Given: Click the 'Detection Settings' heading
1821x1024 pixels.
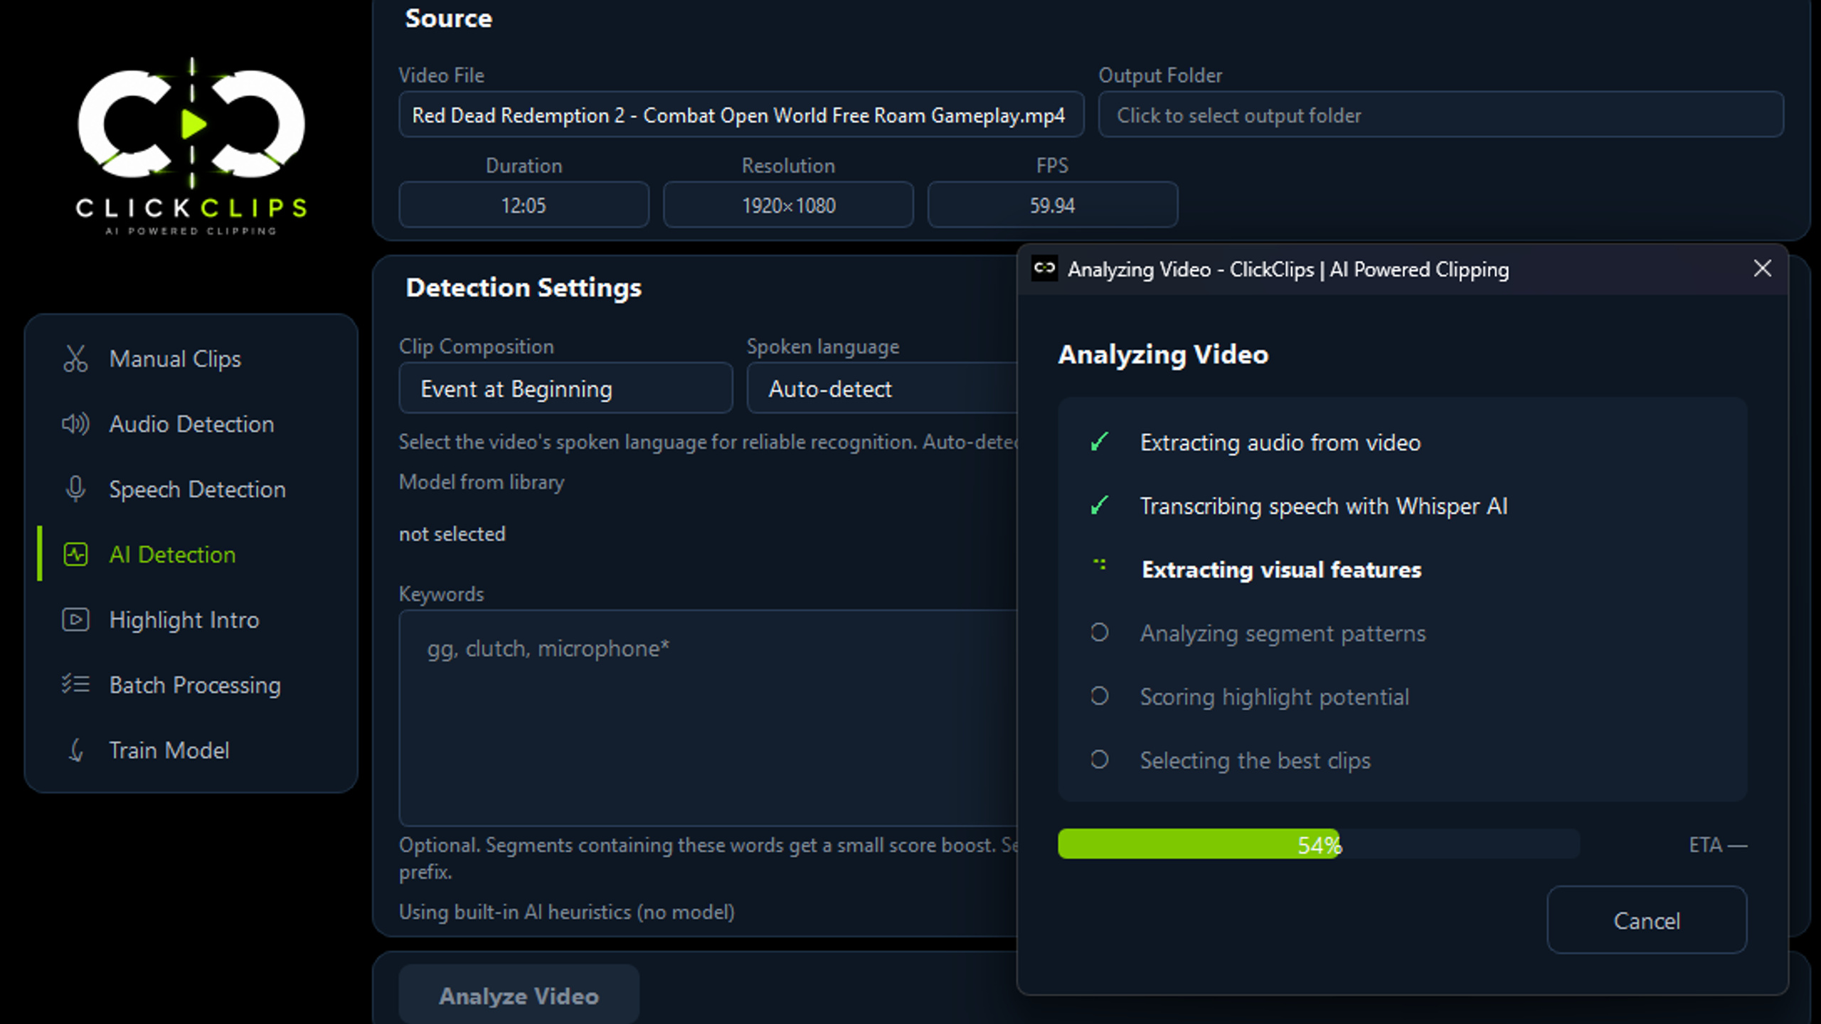Looking at the screenshot, I should pyautogui.click(x=524, y=287).
